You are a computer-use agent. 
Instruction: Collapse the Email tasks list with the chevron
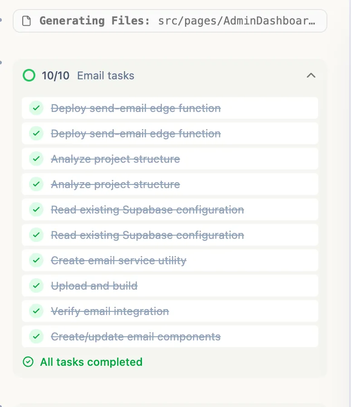click(x=311, y=75)
